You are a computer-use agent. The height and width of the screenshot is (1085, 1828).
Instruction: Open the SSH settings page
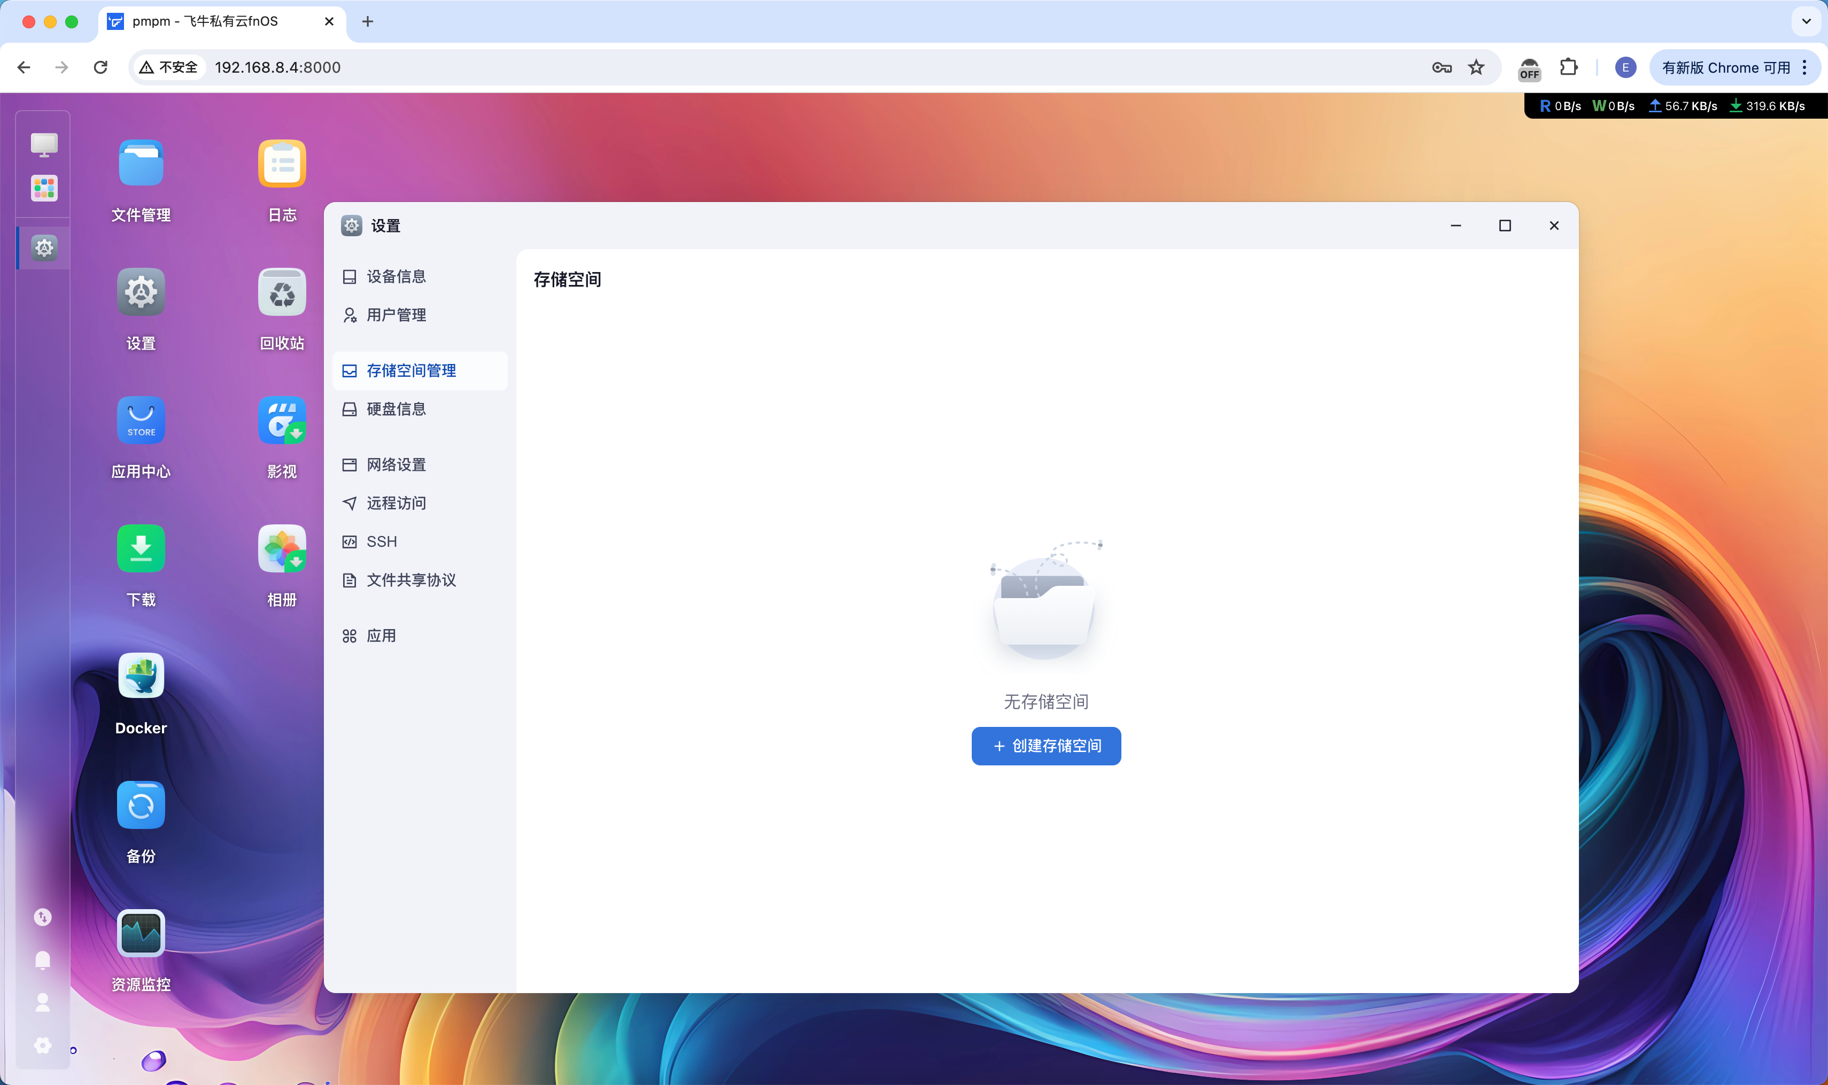click(381, 541)
